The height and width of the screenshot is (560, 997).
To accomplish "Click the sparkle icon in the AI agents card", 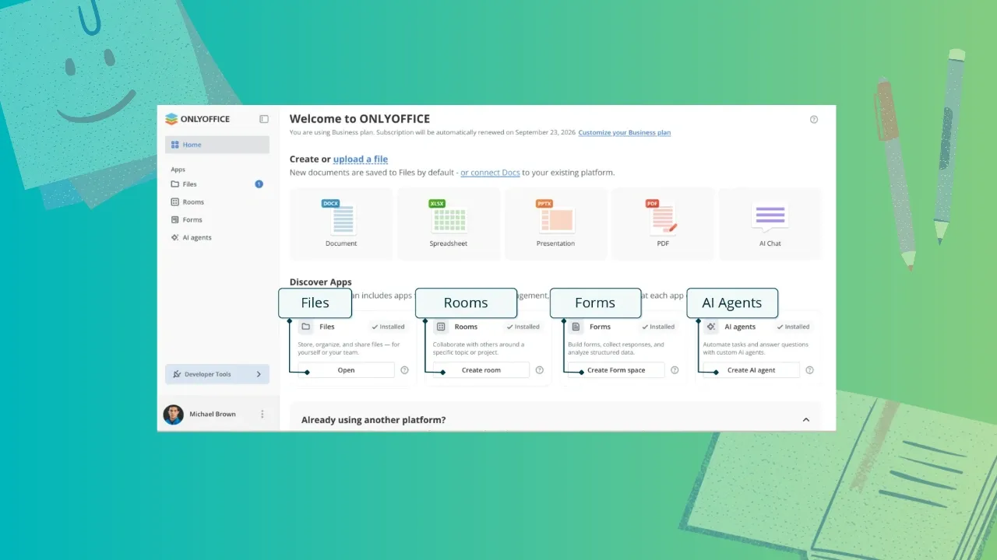I will click(x=711, y=327).
